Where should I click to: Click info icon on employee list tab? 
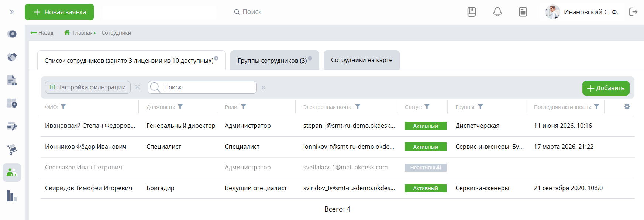216,58
